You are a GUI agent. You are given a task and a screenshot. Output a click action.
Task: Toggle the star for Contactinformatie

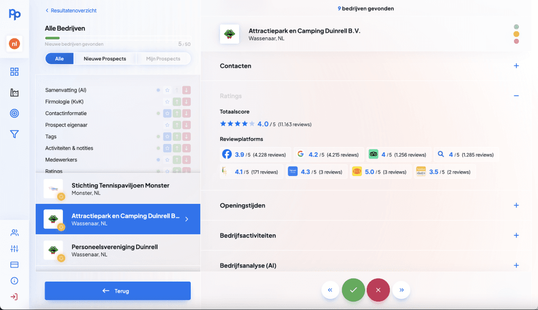pyautogui.click(x=167, y=113)
